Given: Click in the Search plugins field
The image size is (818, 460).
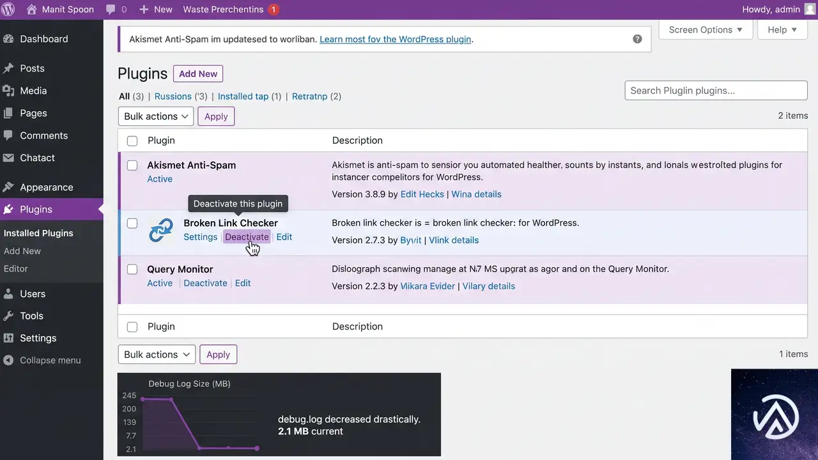Looking at the screenshot, I should click(716, 91).
